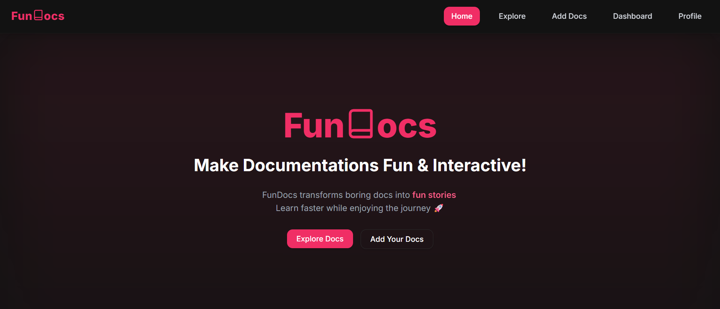Click the book icon in navbar logo
This screenshot has width=720, height=309.
tap(38, 15)
